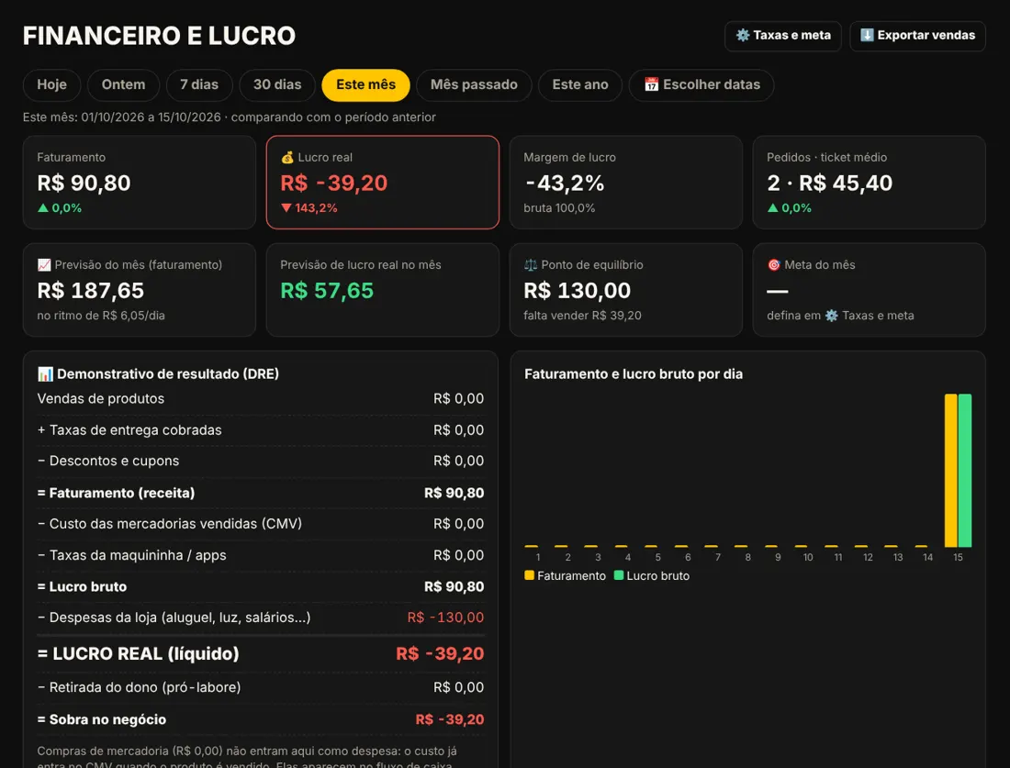The image size is (1010, 768).
Task: Click the Faturamento R$ 90,80 card value
Action: pos(84,183)
